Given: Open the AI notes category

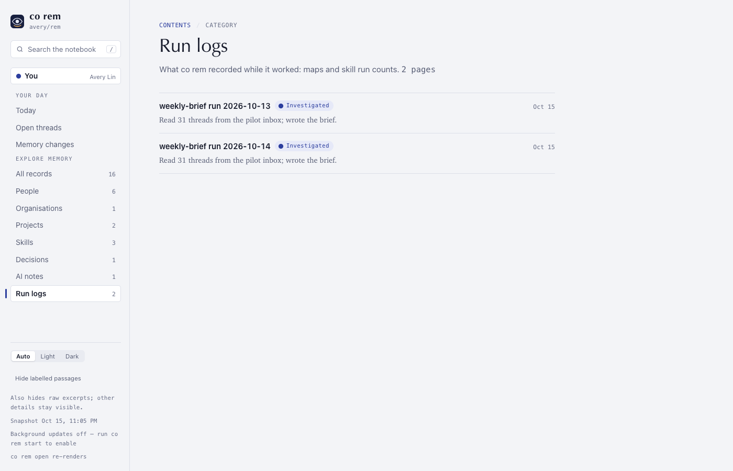Looking at the screenshot, I should [x=65, y=276].
